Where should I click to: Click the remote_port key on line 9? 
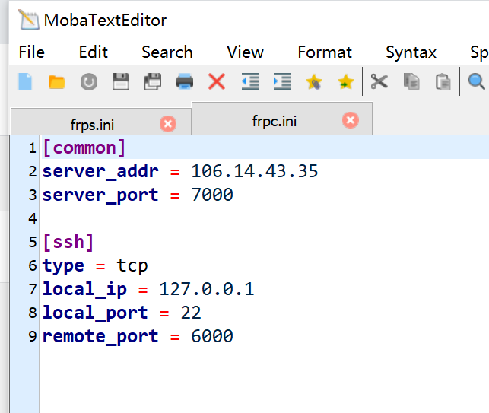click(100, 337)
